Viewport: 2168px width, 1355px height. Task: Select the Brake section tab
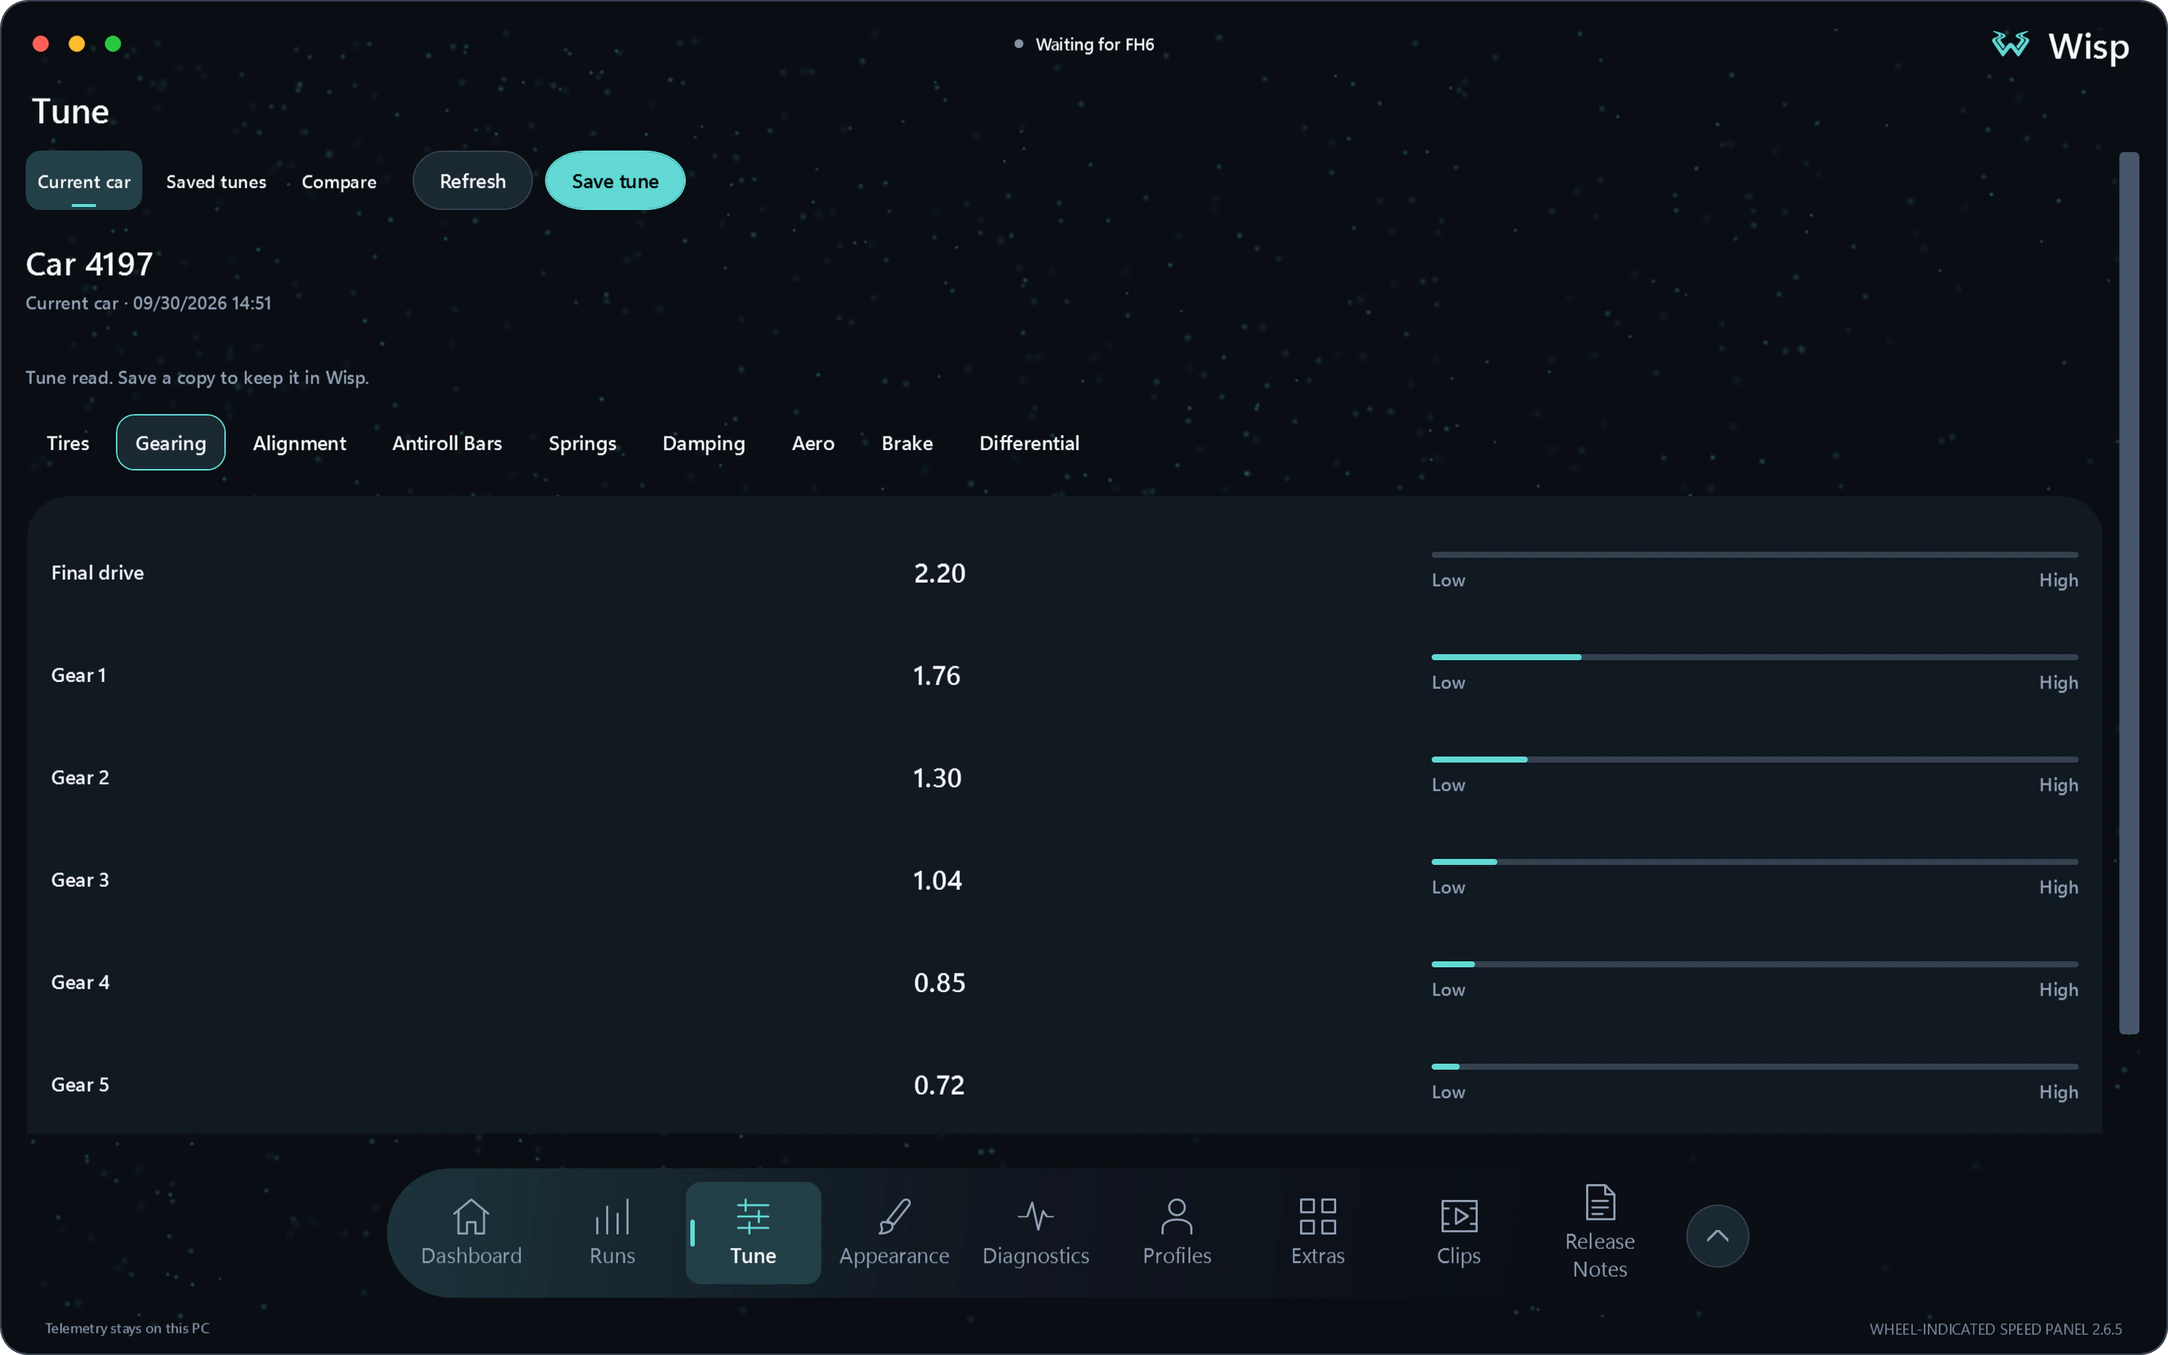[906, 443]
